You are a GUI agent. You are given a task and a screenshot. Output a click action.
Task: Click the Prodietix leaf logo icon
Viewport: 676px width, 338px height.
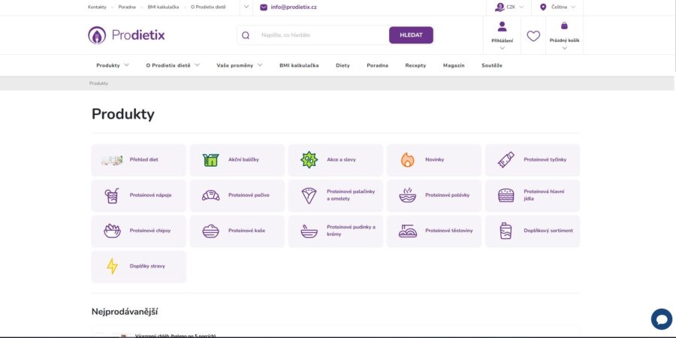click(x=97, y=35)
